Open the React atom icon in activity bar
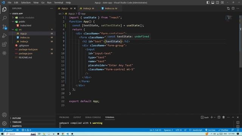 (x=4, y=53)
